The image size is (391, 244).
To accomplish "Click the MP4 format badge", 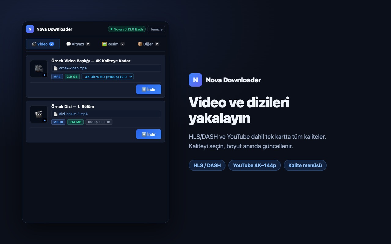I will (57, 77).
